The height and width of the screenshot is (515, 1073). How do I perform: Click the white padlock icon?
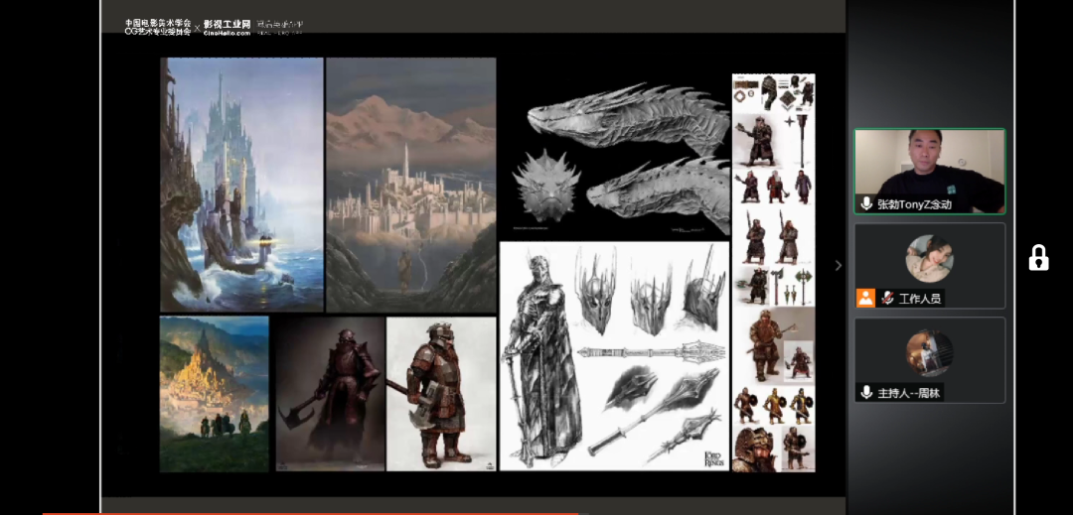point(1038,258)
